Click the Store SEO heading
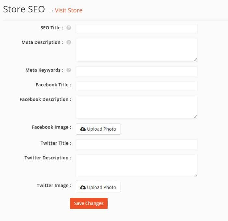The image size is (228, 221). click(x=24, y=9)
